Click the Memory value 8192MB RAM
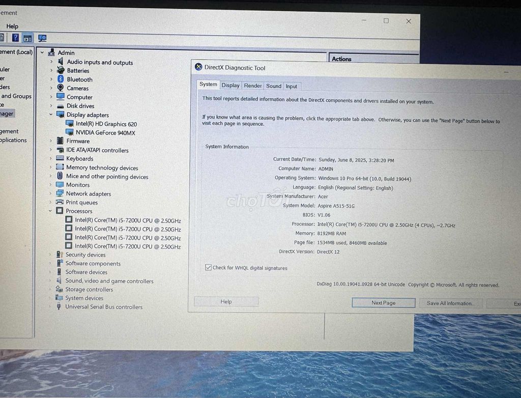This screenshot has width=521, height=398. (331, 234)
